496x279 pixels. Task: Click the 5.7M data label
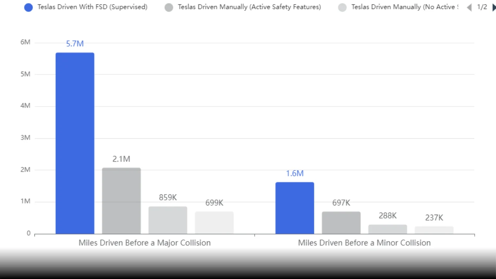(75, 44)
